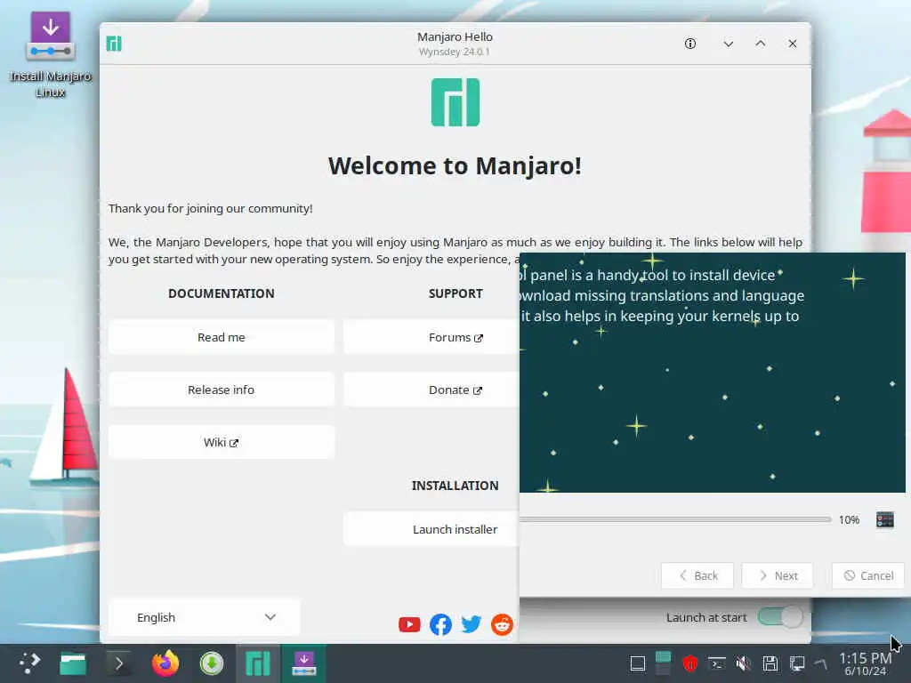Click the large Manjaro logo in the welcome window
Image resolution: width=911 pixels, height=683 pixels.
[x=455, y=102]
